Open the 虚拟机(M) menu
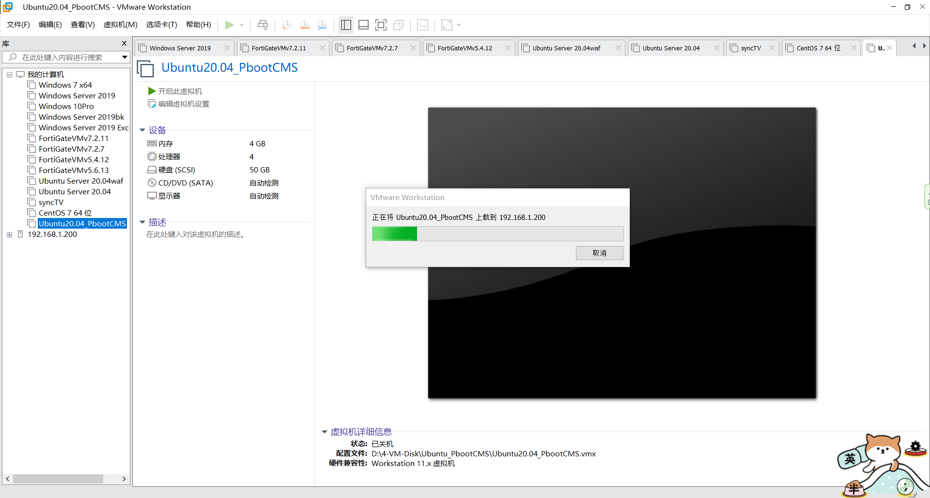930x498 pixels. [x=121, y=25]
